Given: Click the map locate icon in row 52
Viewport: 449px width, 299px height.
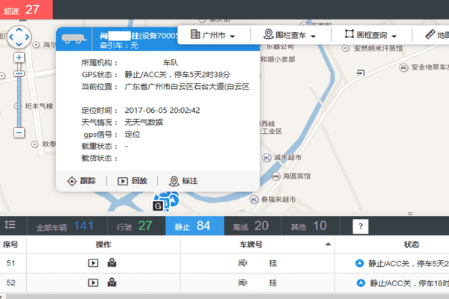Looking at the screenshot, I should pos(112,283).
